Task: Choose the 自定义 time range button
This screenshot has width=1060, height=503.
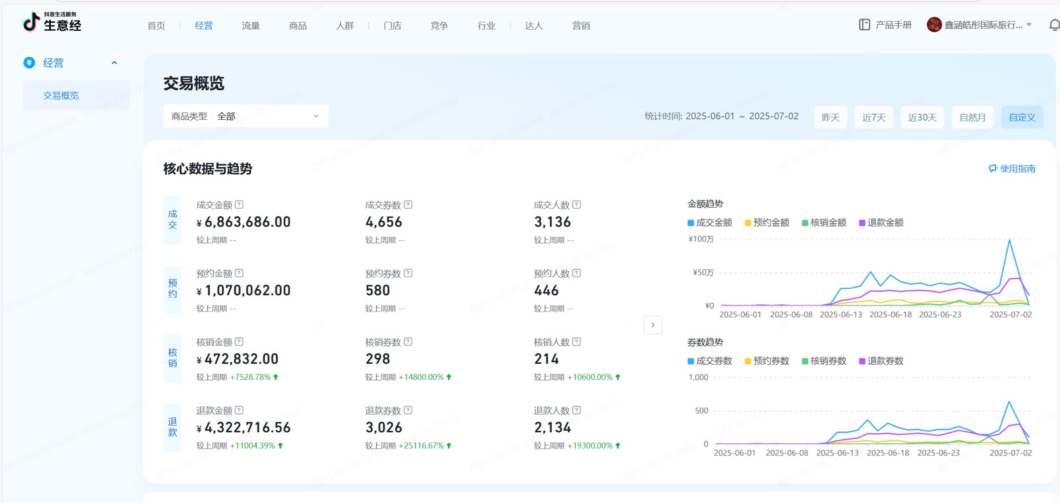Action: pos(1022,117)
